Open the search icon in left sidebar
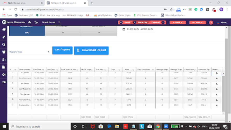 pyautogui.click(x=4, y=44)
